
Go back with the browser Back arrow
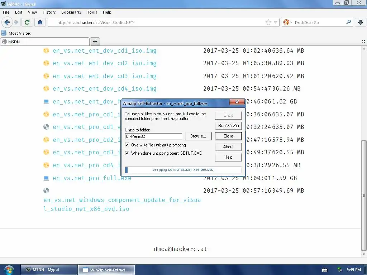coord(7,23)
